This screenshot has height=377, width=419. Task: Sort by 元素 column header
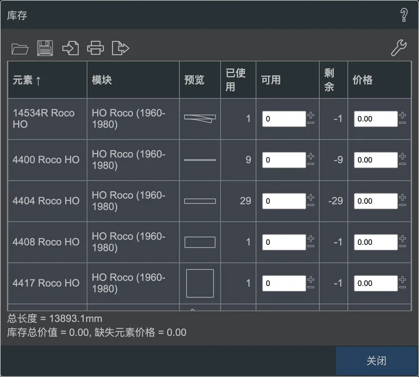point(47,80)
